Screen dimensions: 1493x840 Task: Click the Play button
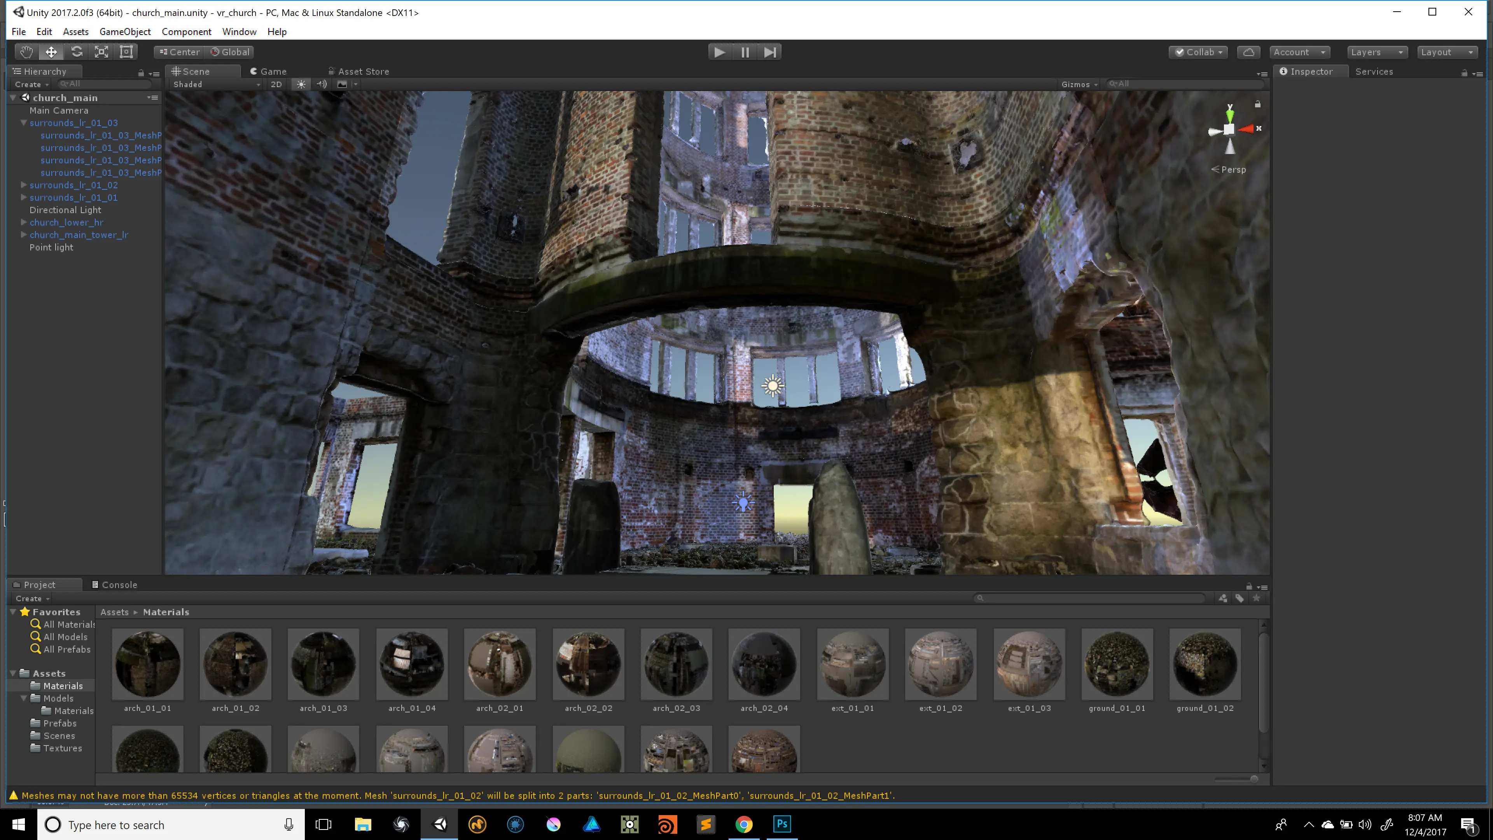(719, 52)
